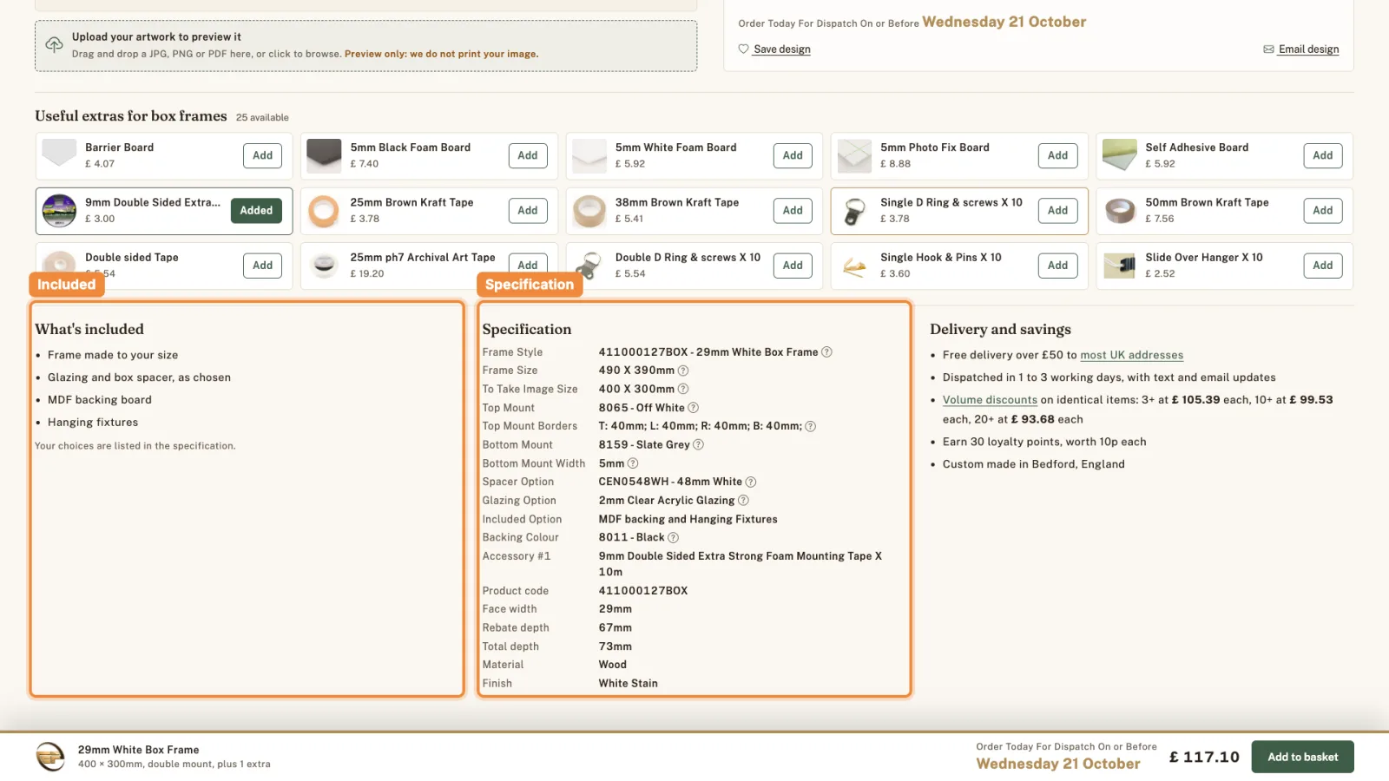Add Slide Over Hanger X 10
1389x781 pixels.
pos(1322,266)
